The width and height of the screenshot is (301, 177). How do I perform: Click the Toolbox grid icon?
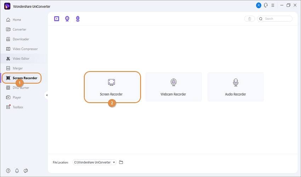8,107
